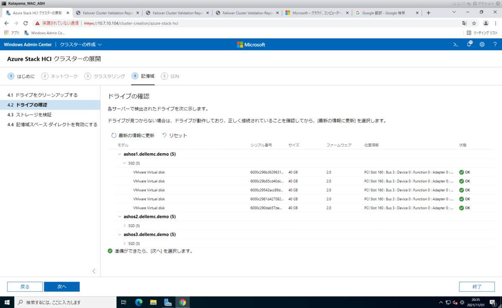
Task: Open the notifications bell icon
Action: tap(469, 44)
